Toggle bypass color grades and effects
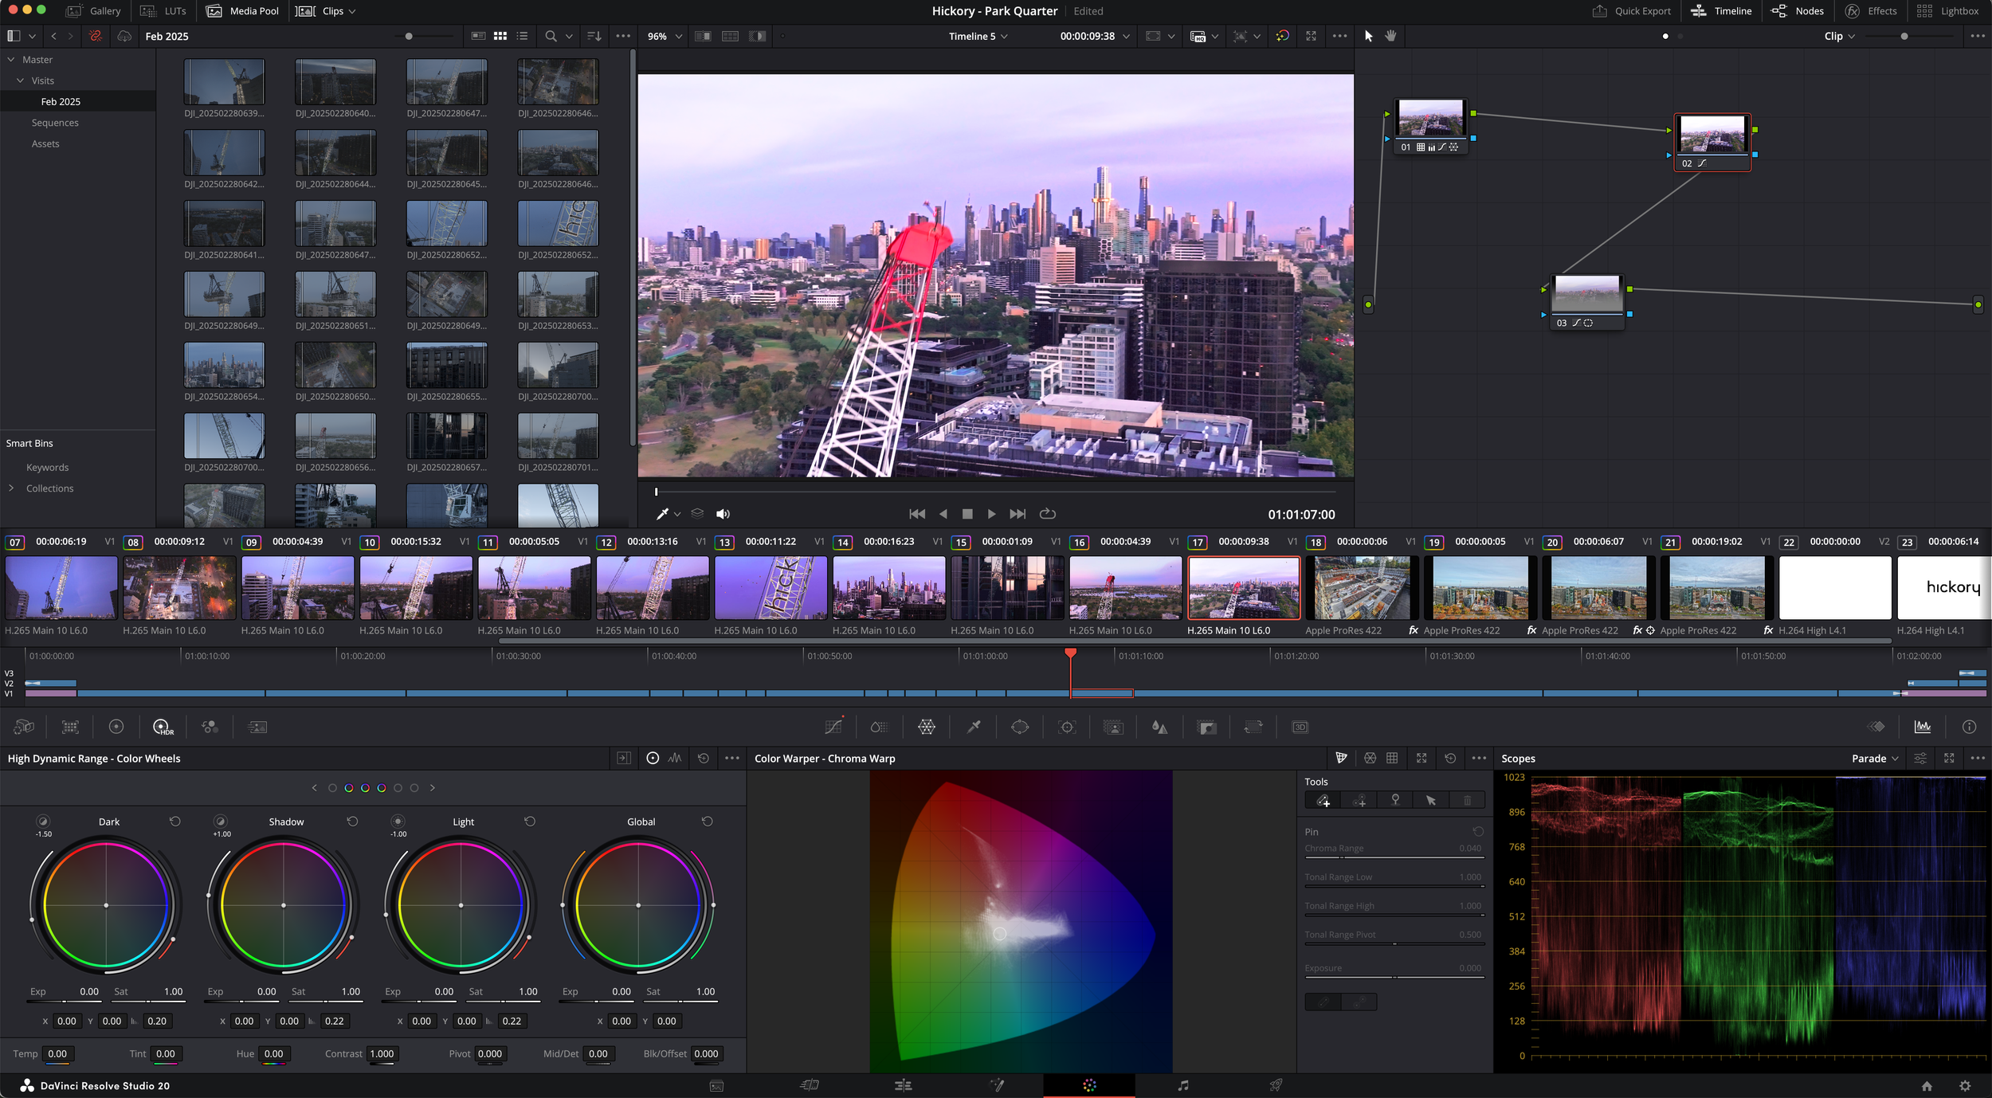The height and width of the screenshot is (1098, 1992). [1282, 36]
